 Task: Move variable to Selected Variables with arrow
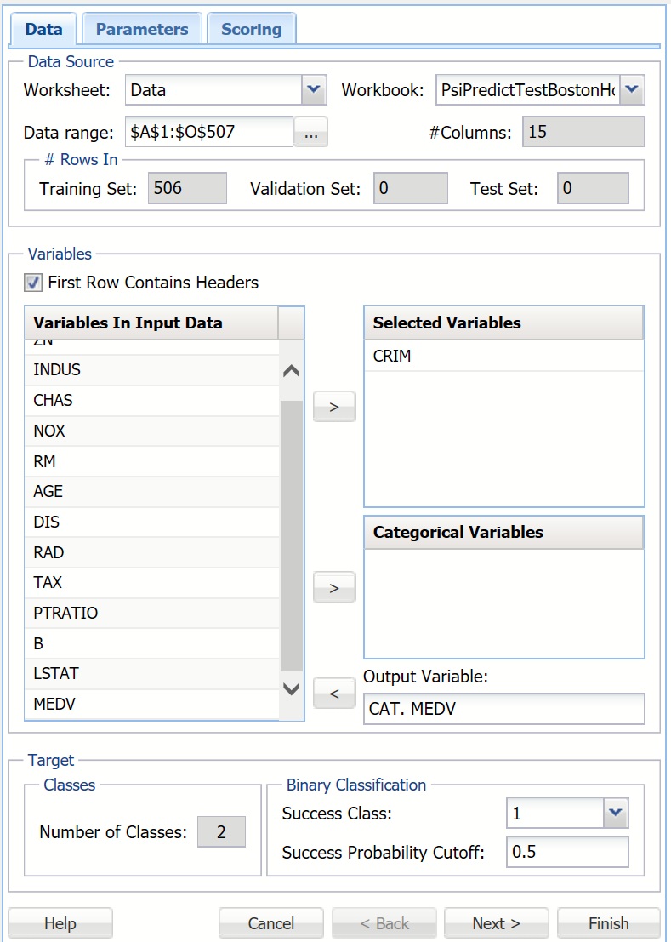click(x=334, y=407)
